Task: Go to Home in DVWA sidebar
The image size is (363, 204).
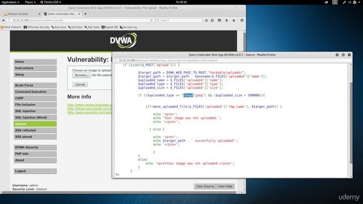Action: click(35, 62)
